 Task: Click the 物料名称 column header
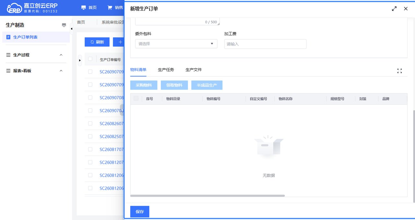point(286,99)
